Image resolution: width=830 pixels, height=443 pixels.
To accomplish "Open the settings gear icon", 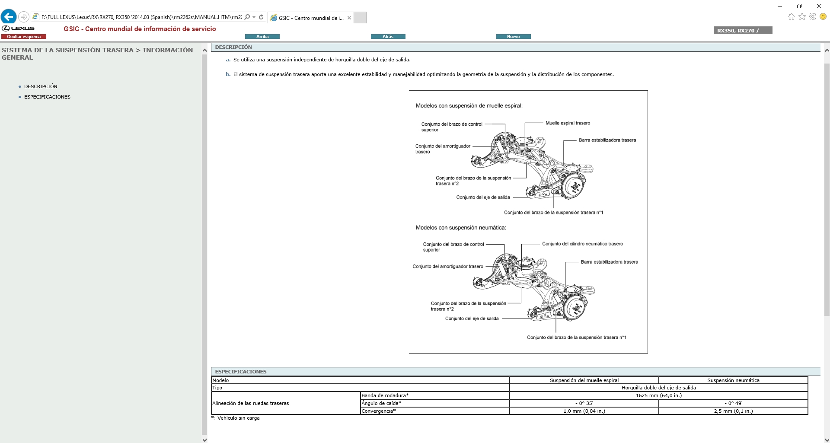I will (813, 16).
